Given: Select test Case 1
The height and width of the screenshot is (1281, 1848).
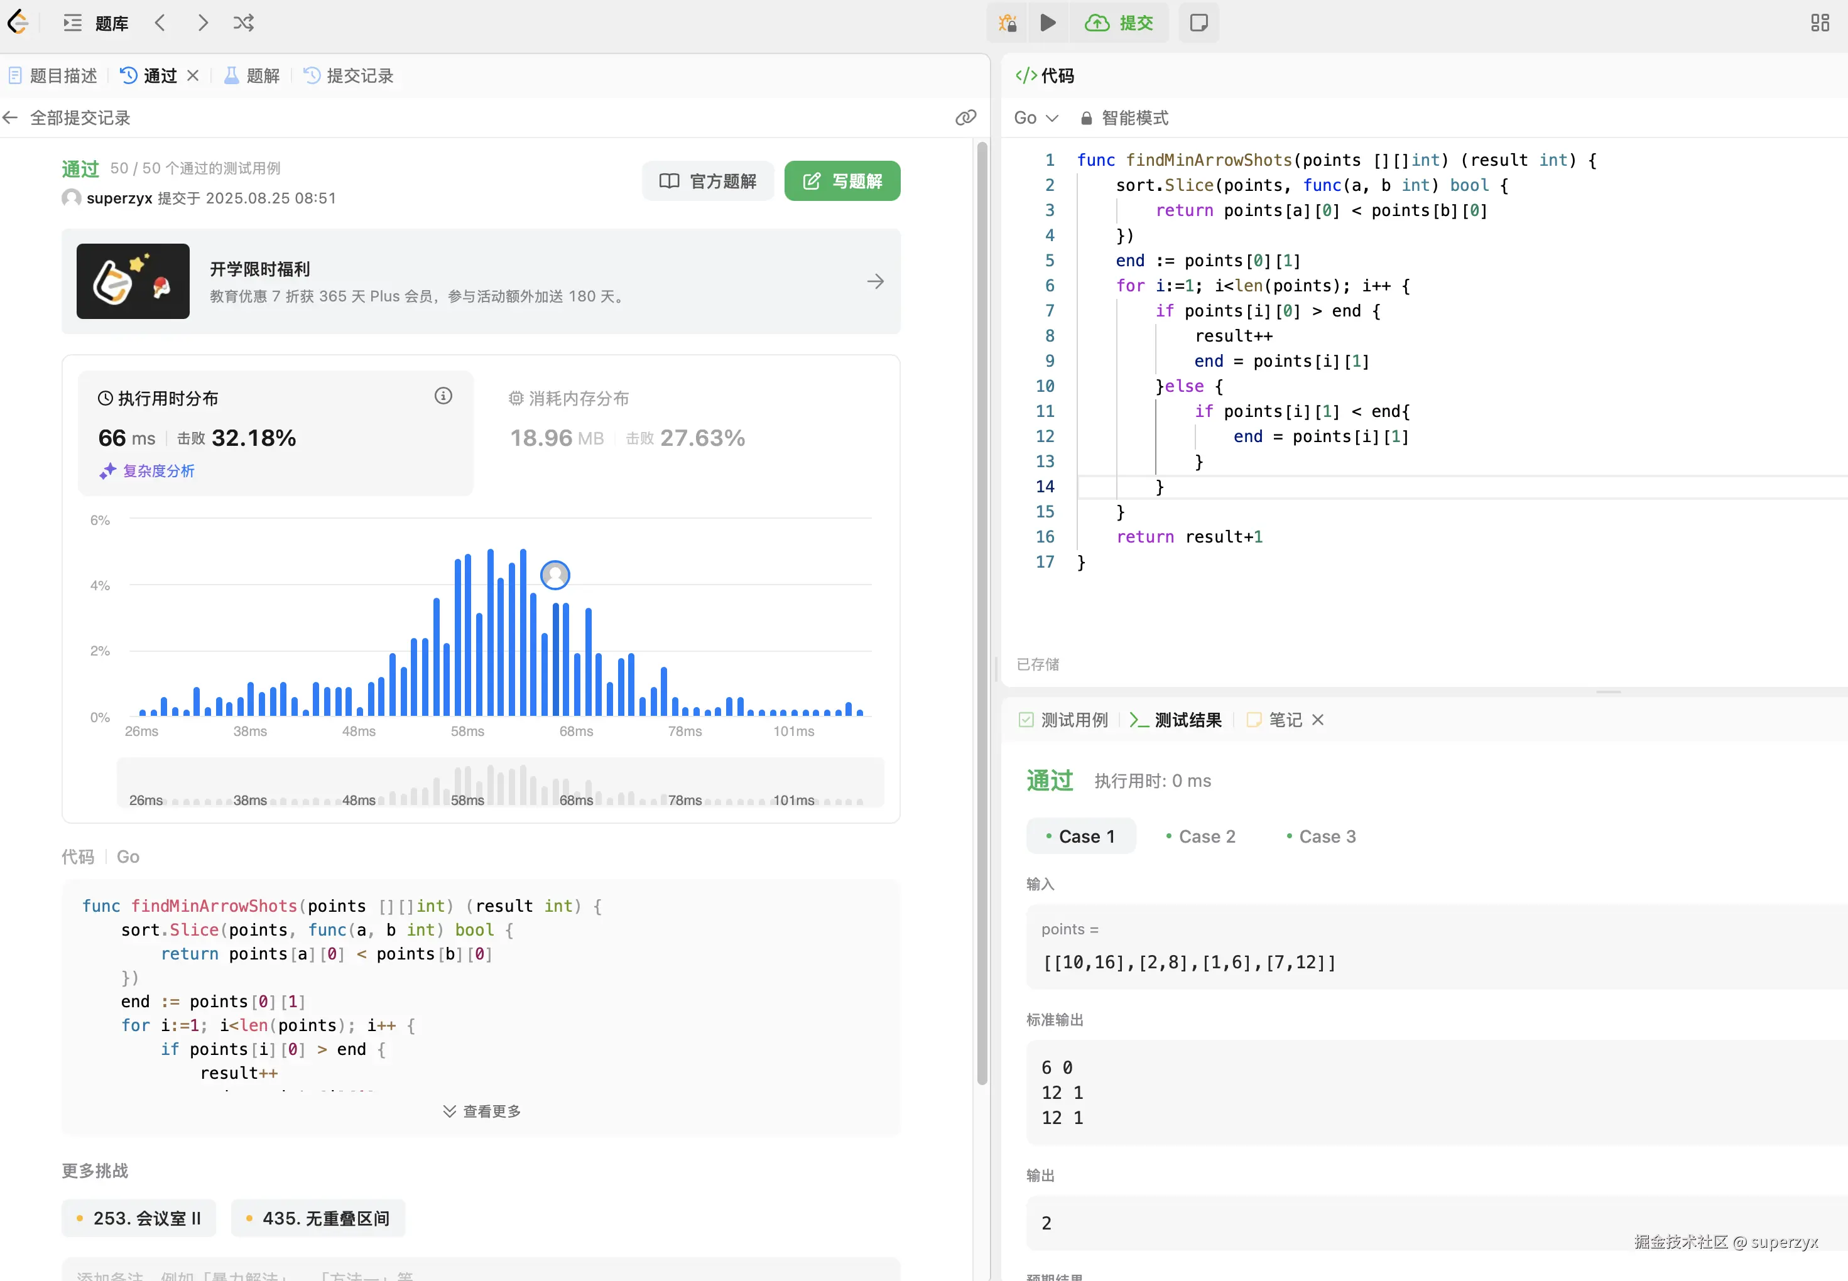Looking at the screenshot, I should click(x=1080, y=836).
